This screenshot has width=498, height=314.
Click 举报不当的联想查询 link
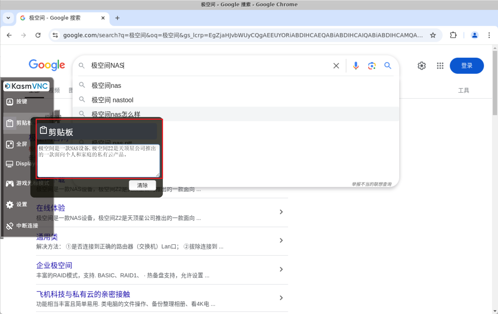[x=371, y=184]
